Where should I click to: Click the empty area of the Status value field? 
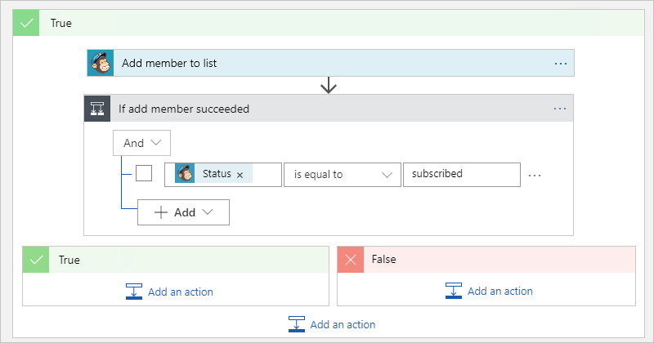pyautogui.click(x=267, y=175)
